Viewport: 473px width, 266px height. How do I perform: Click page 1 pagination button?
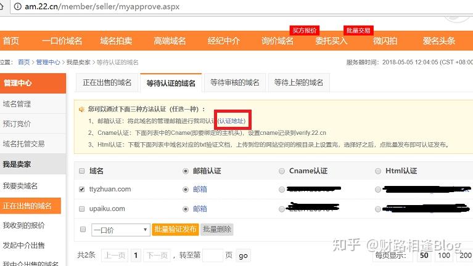pyautogui.click(x=136, y=256)
